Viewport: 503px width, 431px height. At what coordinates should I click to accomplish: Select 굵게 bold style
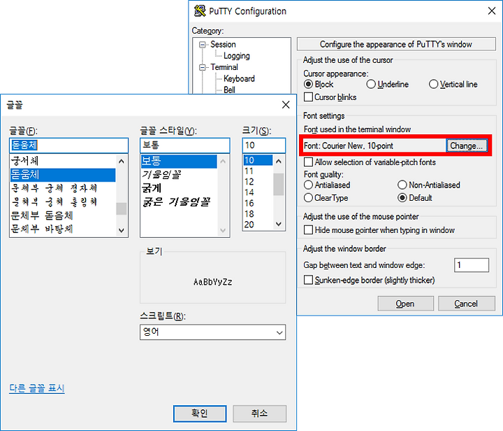179,188
